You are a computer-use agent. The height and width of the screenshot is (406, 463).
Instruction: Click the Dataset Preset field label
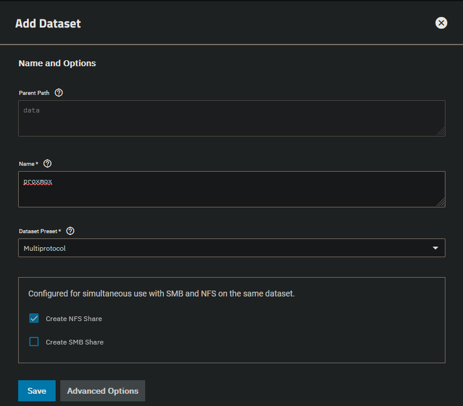pos(40,231)
